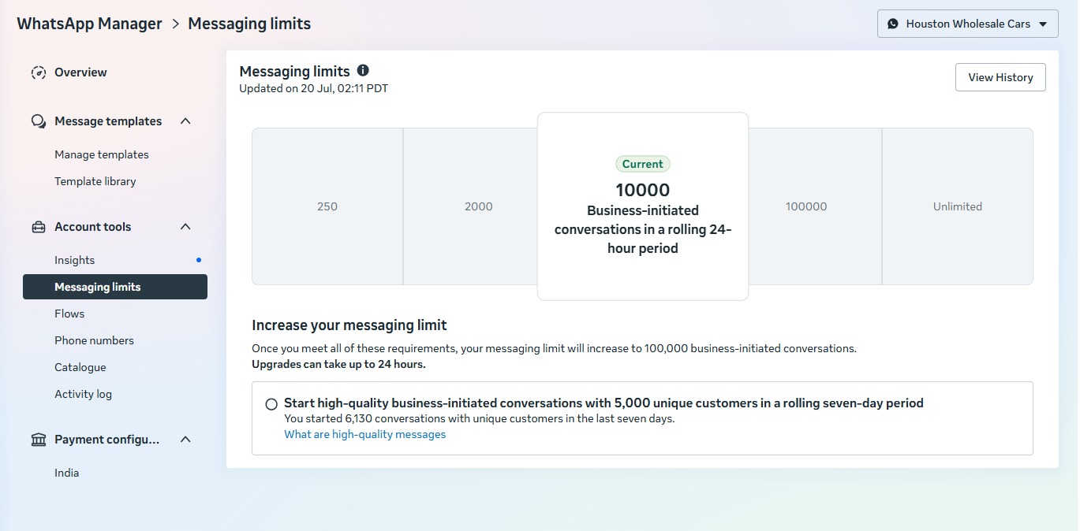The height and width of the screenshot is (531, 1080).
Task: Open India payment configuration
Action: [x=66, y=473]
